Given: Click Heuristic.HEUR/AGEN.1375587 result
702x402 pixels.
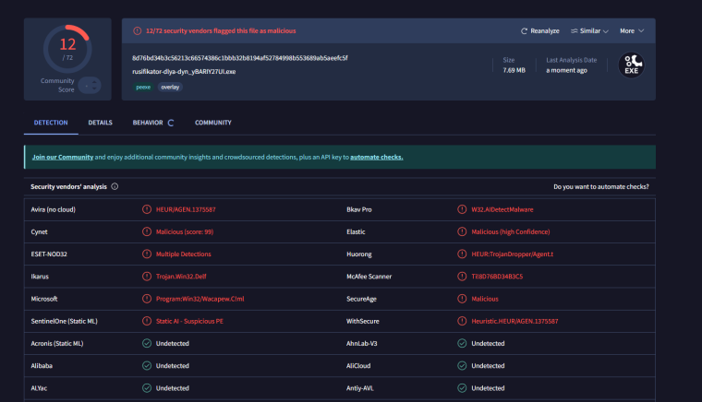Looking at the screenshot, I should click(514, 321).
